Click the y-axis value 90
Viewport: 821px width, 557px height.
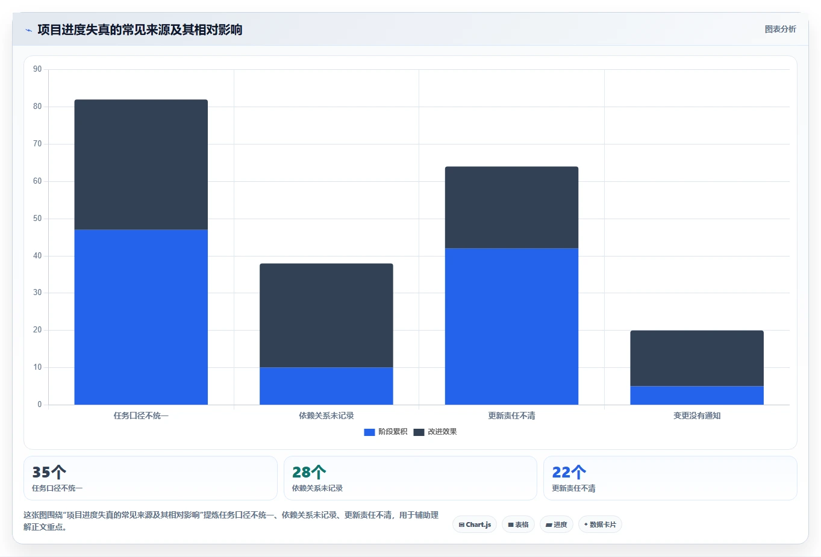pos(37,69)
